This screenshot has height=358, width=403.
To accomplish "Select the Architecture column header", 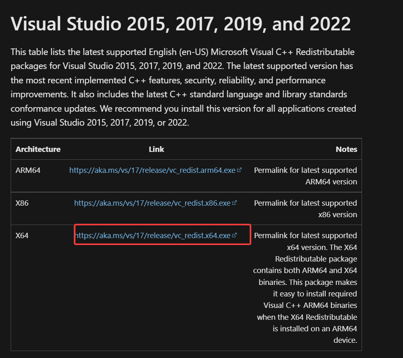I will click(x=38, y=149).
